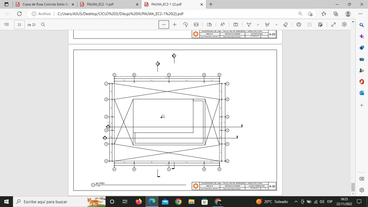Open the weather widget showing 20°C Soleado
368x207 pixels.
pyautogui.click(x=272, y=202)
